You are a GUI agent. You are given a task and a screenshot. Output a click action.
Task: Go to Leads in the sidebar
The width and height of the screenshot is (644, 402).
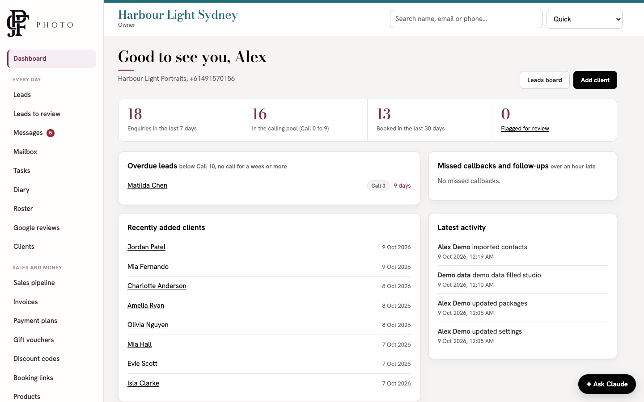[52, 95]
